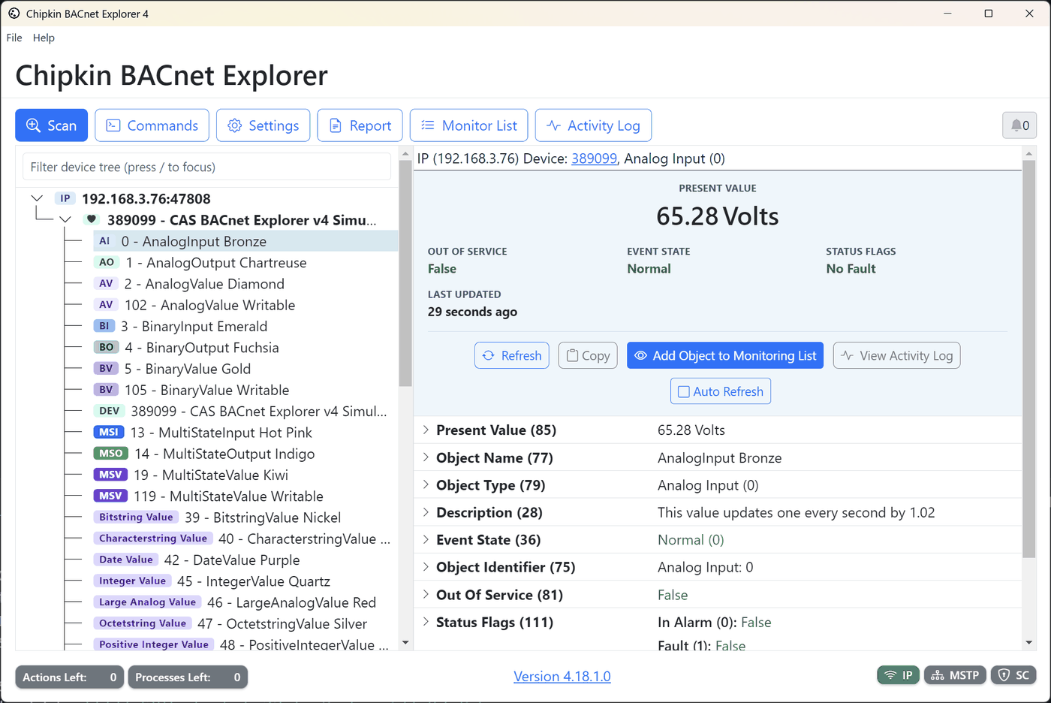Expand the Event State (36) property
Screen dimensions: 1051x703
(x=426, y=539)
